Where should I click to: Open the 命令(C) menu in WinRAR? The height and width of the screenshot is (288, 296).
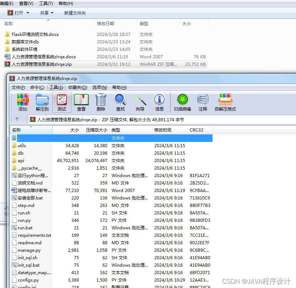(x=37, y=87)
